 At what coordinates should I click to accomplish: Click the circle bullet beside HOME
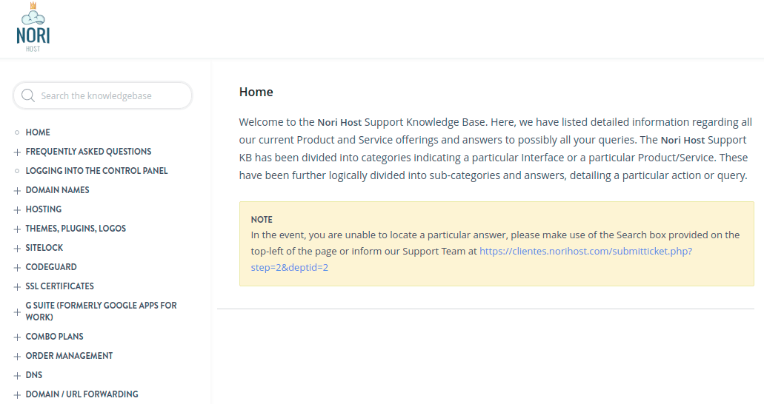pyautogui.click(x=17, y=132)
